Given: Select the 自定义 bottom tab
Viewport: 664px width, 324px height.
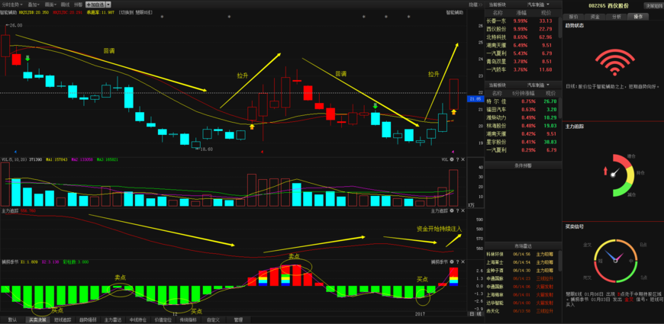Looking at the screenshot, I should coord(214,319).
